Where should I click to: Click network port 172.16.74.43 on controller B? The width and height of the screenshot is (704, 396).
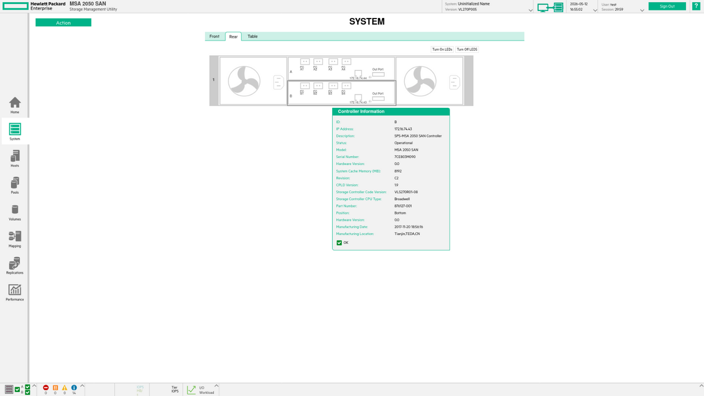(x=358, y=97)
